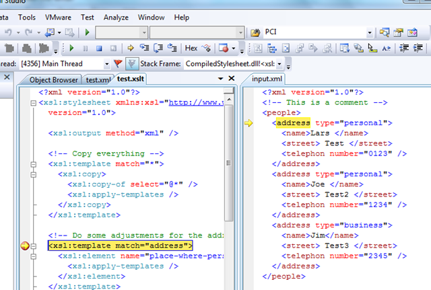431x290 pixels.
Task: Open the Tools menu
Action: pyautogui.click(x=27, y=17)
